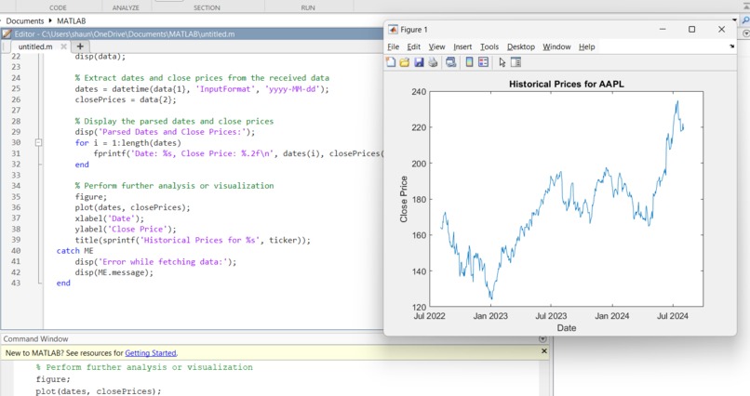The width and height of the screenshot is (750, 396).
Task: Click the search magnifier icon at top right
Action: pyautogui.click(x=745, y=21)
